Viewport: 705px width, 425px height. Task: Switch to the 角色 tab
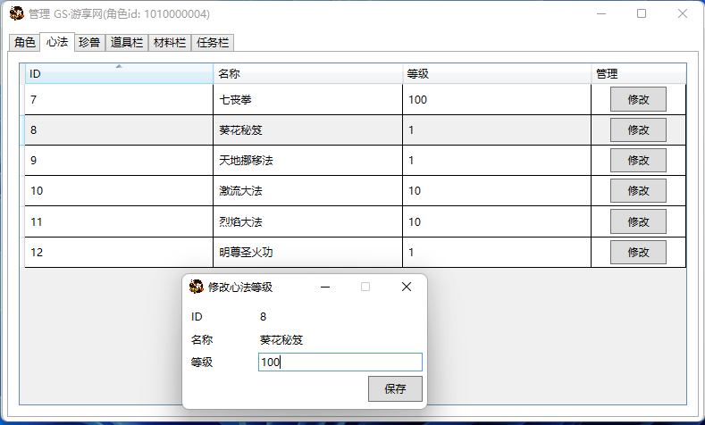(24, 43)
